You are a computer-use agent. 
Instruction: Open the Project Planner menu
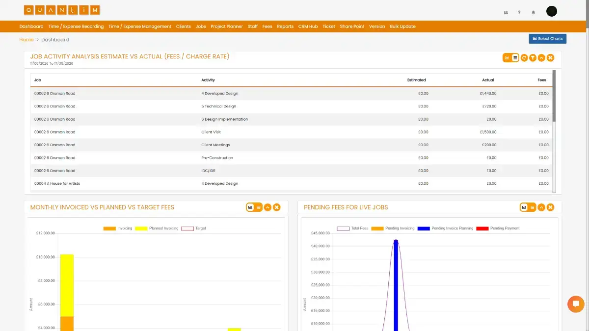click(x=227, y=26)
